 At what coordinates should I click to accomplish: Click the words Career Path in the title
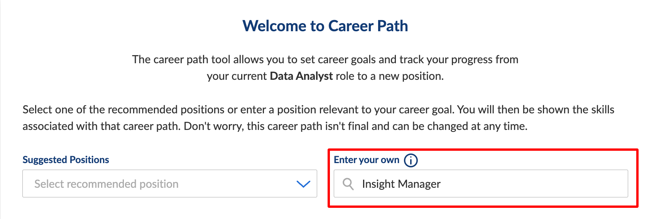[368, 26]
